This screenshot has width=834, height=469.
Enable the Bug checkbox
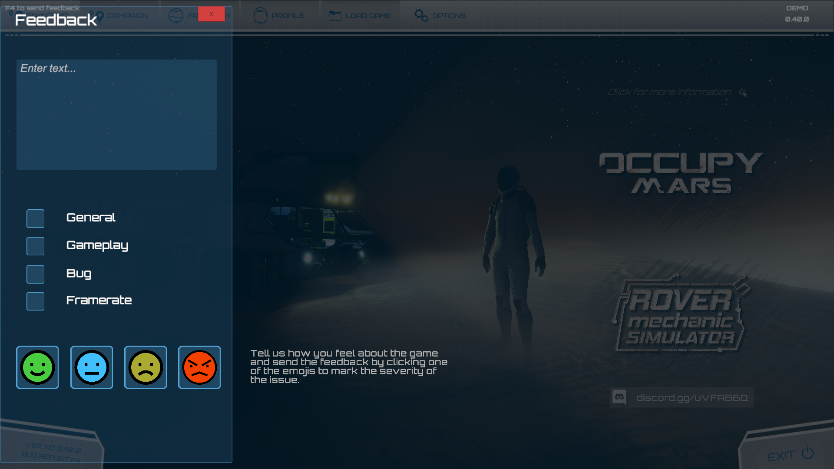tap(36, 274)
